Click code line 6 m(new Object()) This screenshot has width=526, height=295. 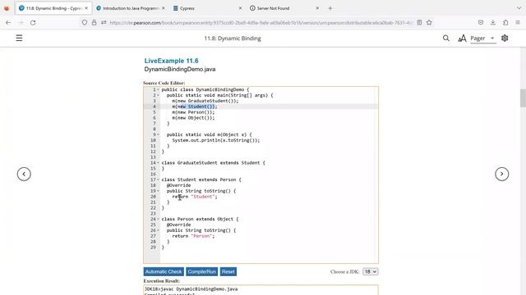(193, 118)
